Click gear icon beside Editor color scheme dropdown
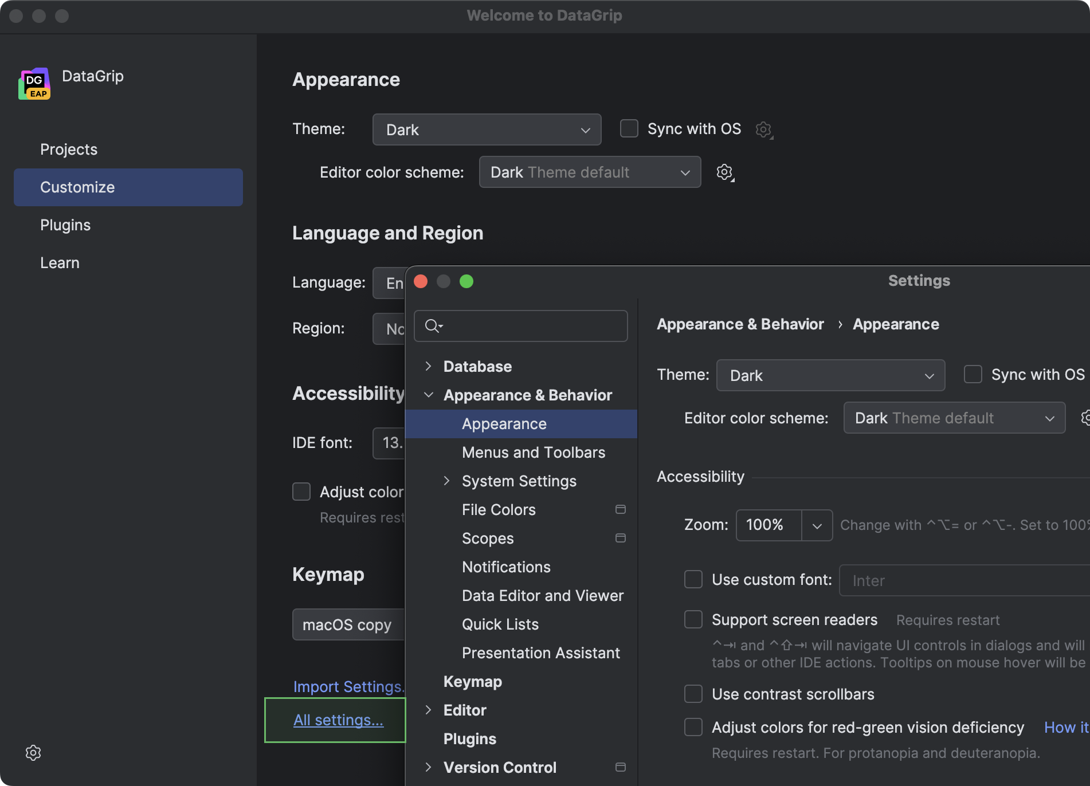This screenshot has width=1090, height=786. (x=725, y=172)
